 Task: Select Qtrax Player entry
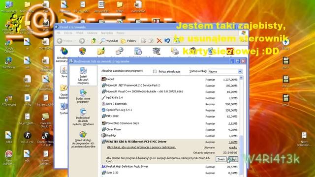[170, 129]
